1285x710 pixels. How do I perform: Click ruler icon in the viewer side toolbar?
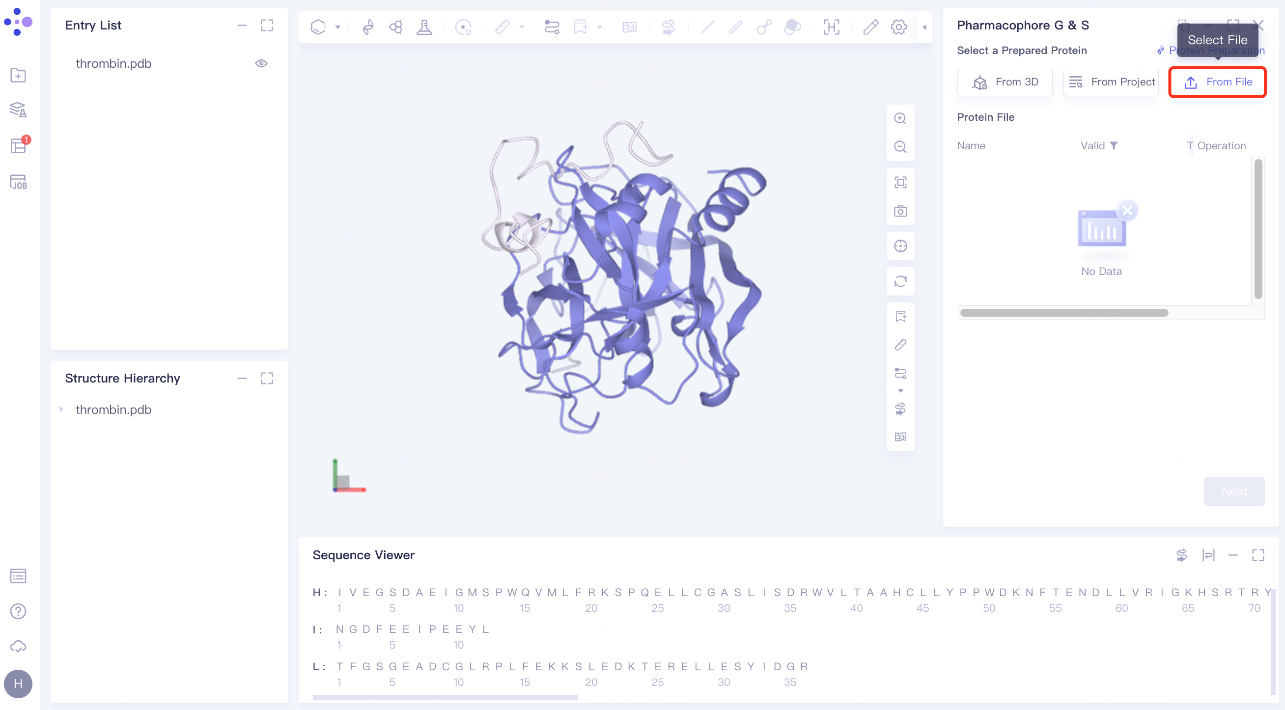pos(900,345)
